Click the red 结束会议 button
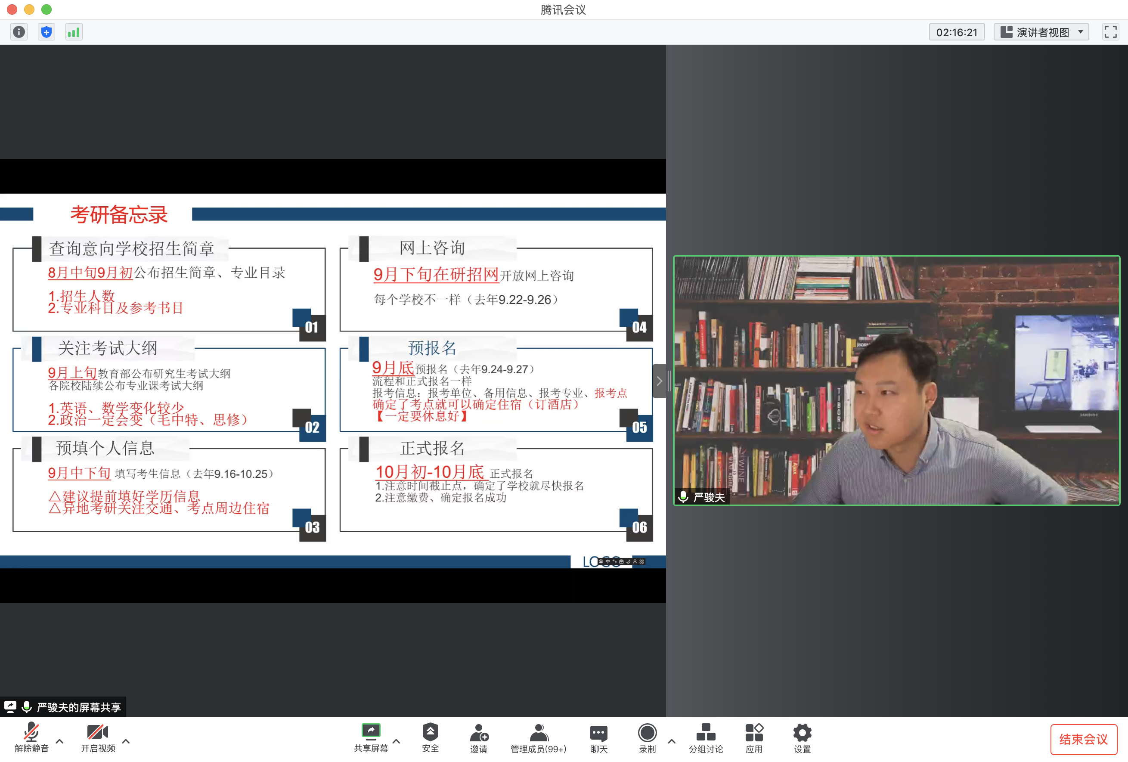The height and width of the screenshot is (762, 1128). [x=1083, y=739]
